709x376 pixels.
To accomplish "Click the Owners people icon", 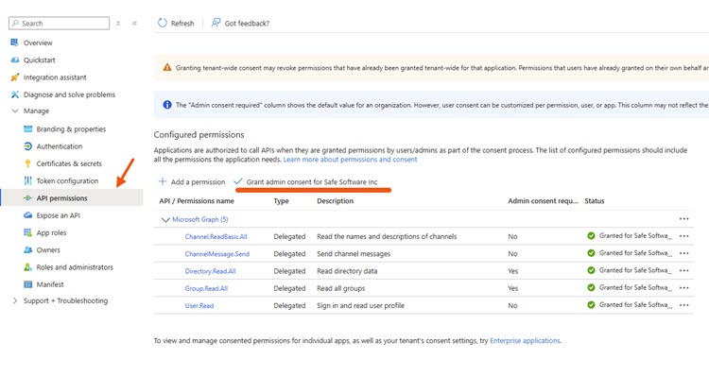I will pos(28,249).
